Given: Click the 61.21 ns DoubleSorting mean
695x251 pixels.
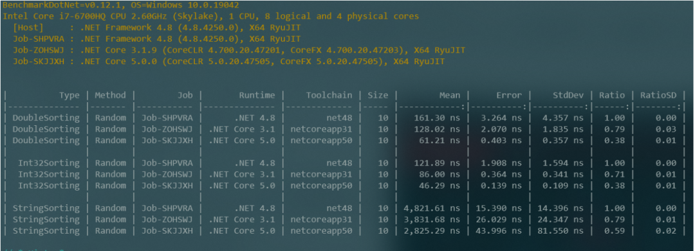Looking at the screenshot, I should click(x=440, y=141).
